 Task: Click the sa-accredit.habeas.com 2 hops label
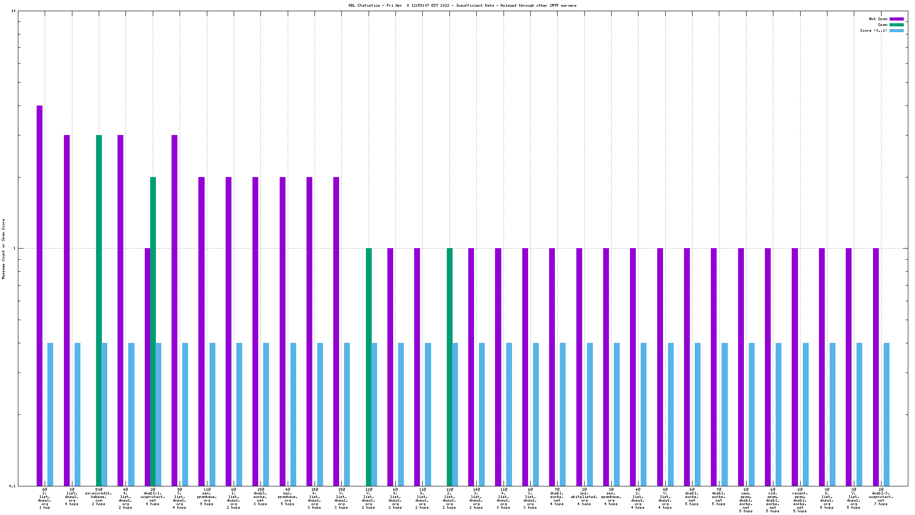[99, 497]
